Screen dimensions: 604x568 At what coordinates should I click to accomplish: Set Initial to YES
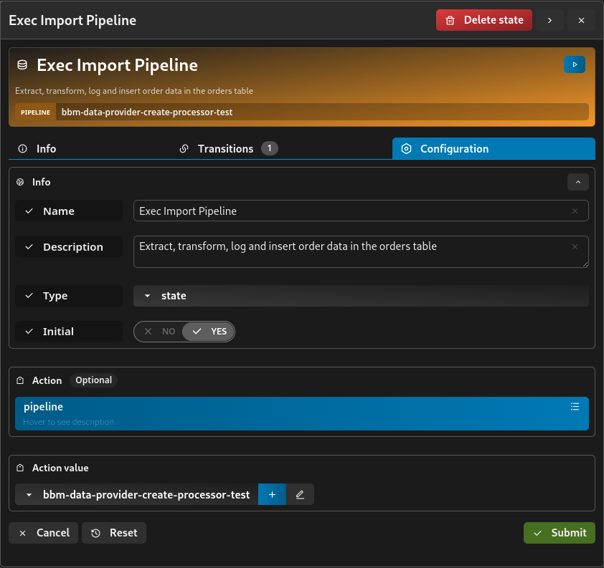pyautogui.click(x=209, y=332)
